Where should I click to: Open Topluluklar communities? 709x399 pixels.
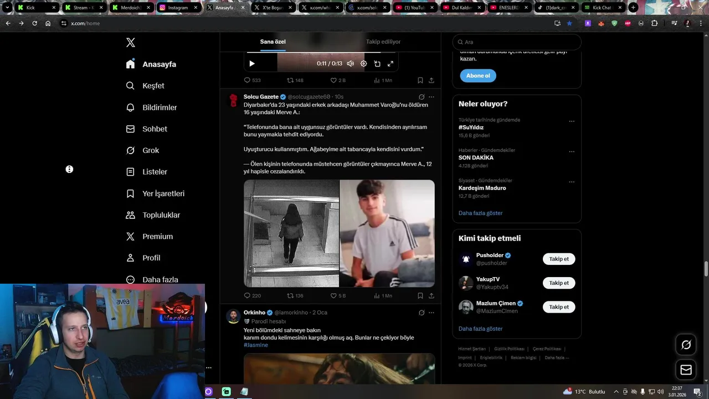pyautogui.click(x=153, y=215)
